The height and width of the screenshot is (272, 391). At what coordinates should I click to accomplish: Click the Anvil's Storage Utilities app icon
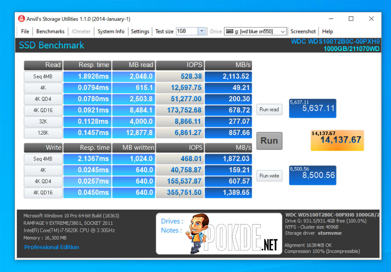(x=22, y=19)
